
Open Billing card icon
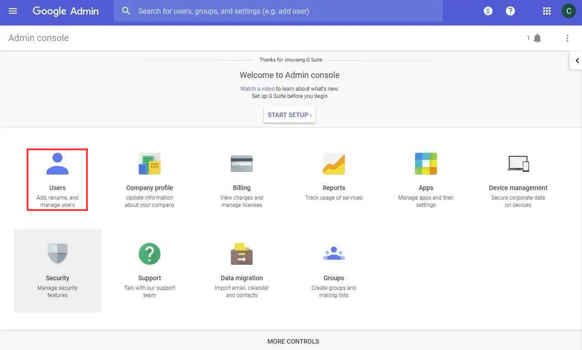click(242, 164)
